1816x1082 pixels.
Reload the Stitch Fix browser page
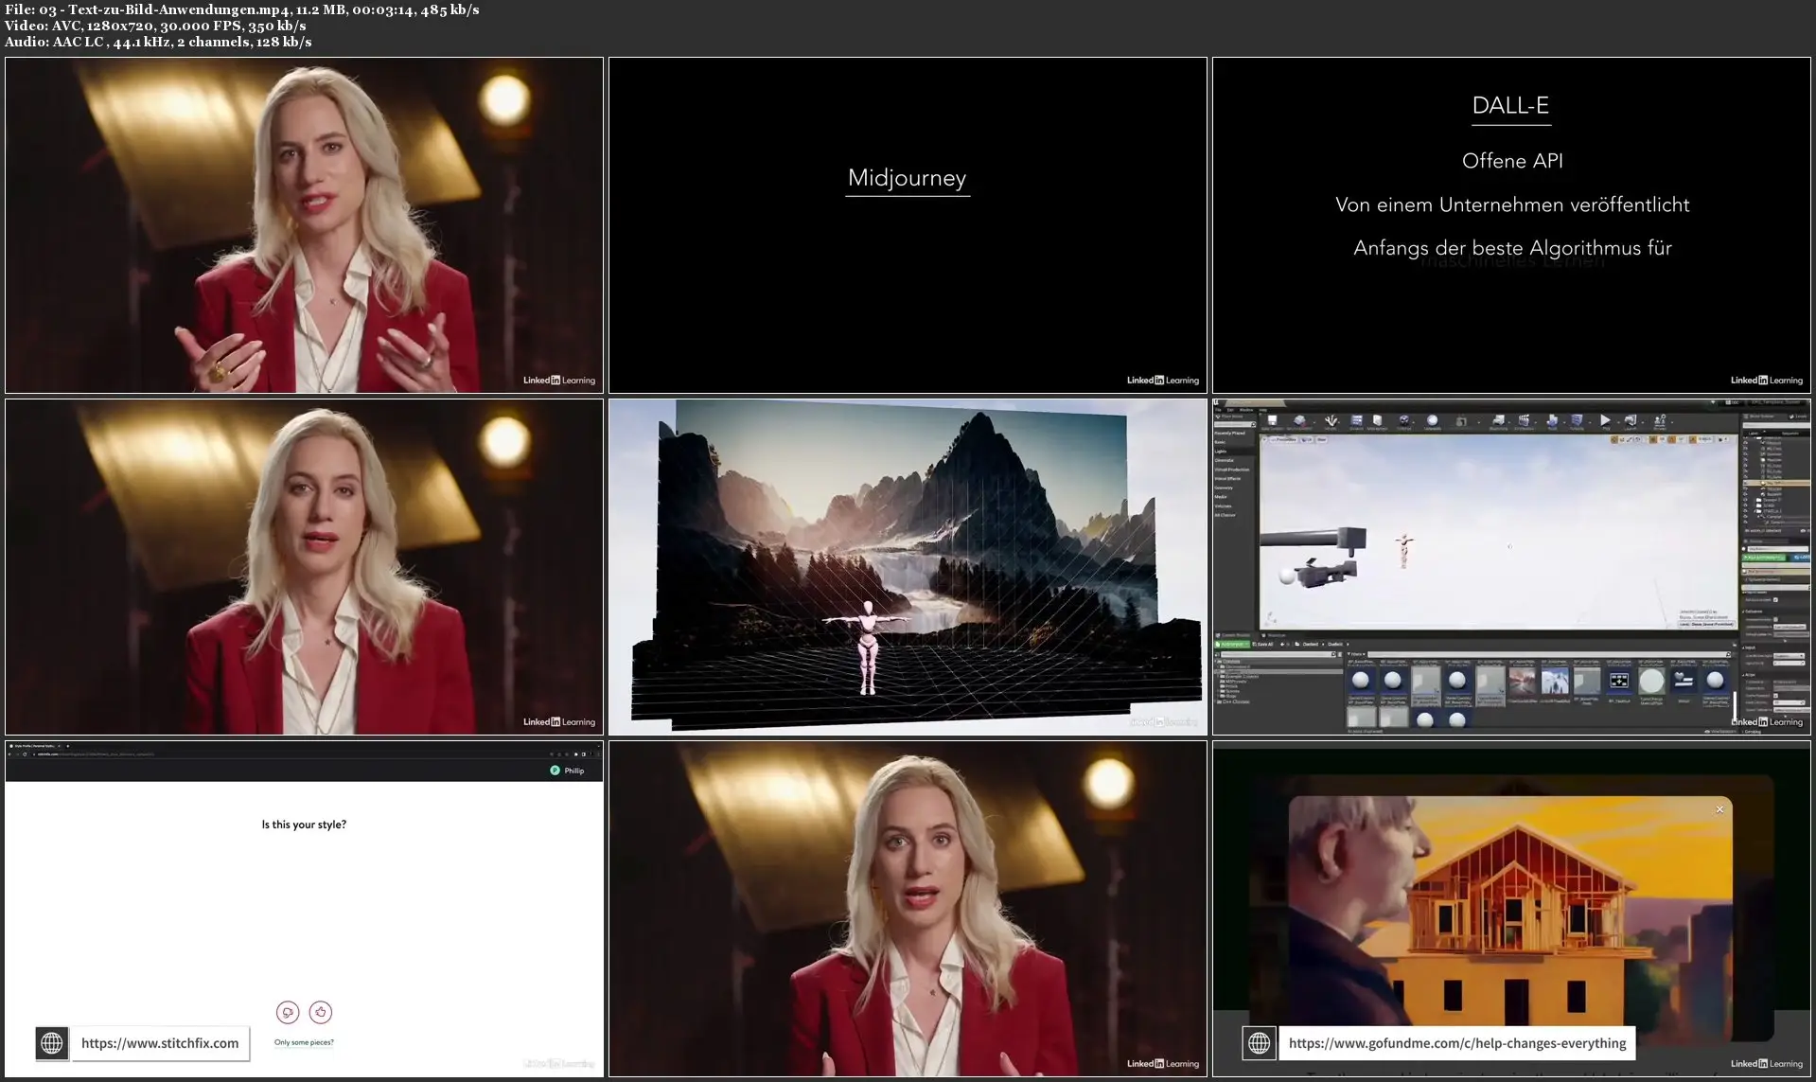click(x=25, y=754)
